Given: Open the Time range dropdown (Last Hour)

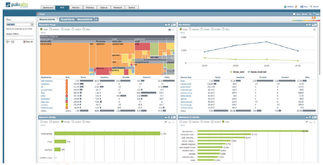Looking at the screenshot, I should 20,24.
